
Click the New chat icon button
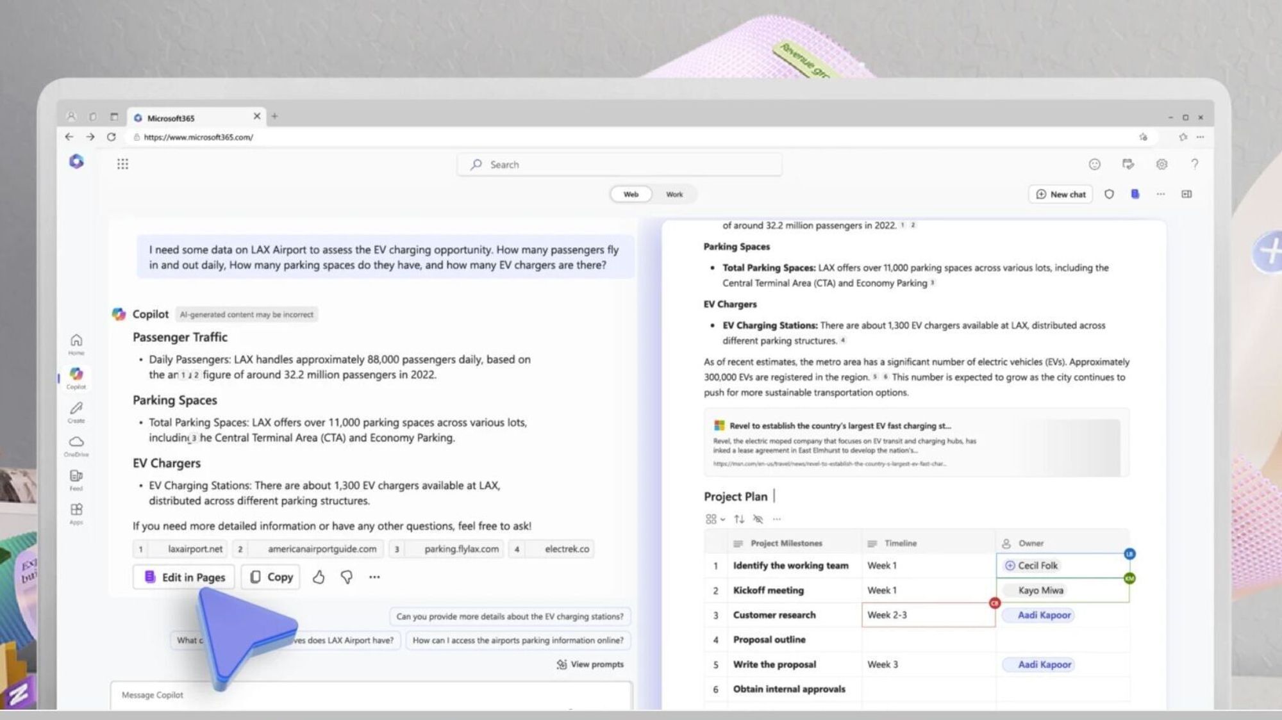pyautogui.click(x=1061, y=193)
